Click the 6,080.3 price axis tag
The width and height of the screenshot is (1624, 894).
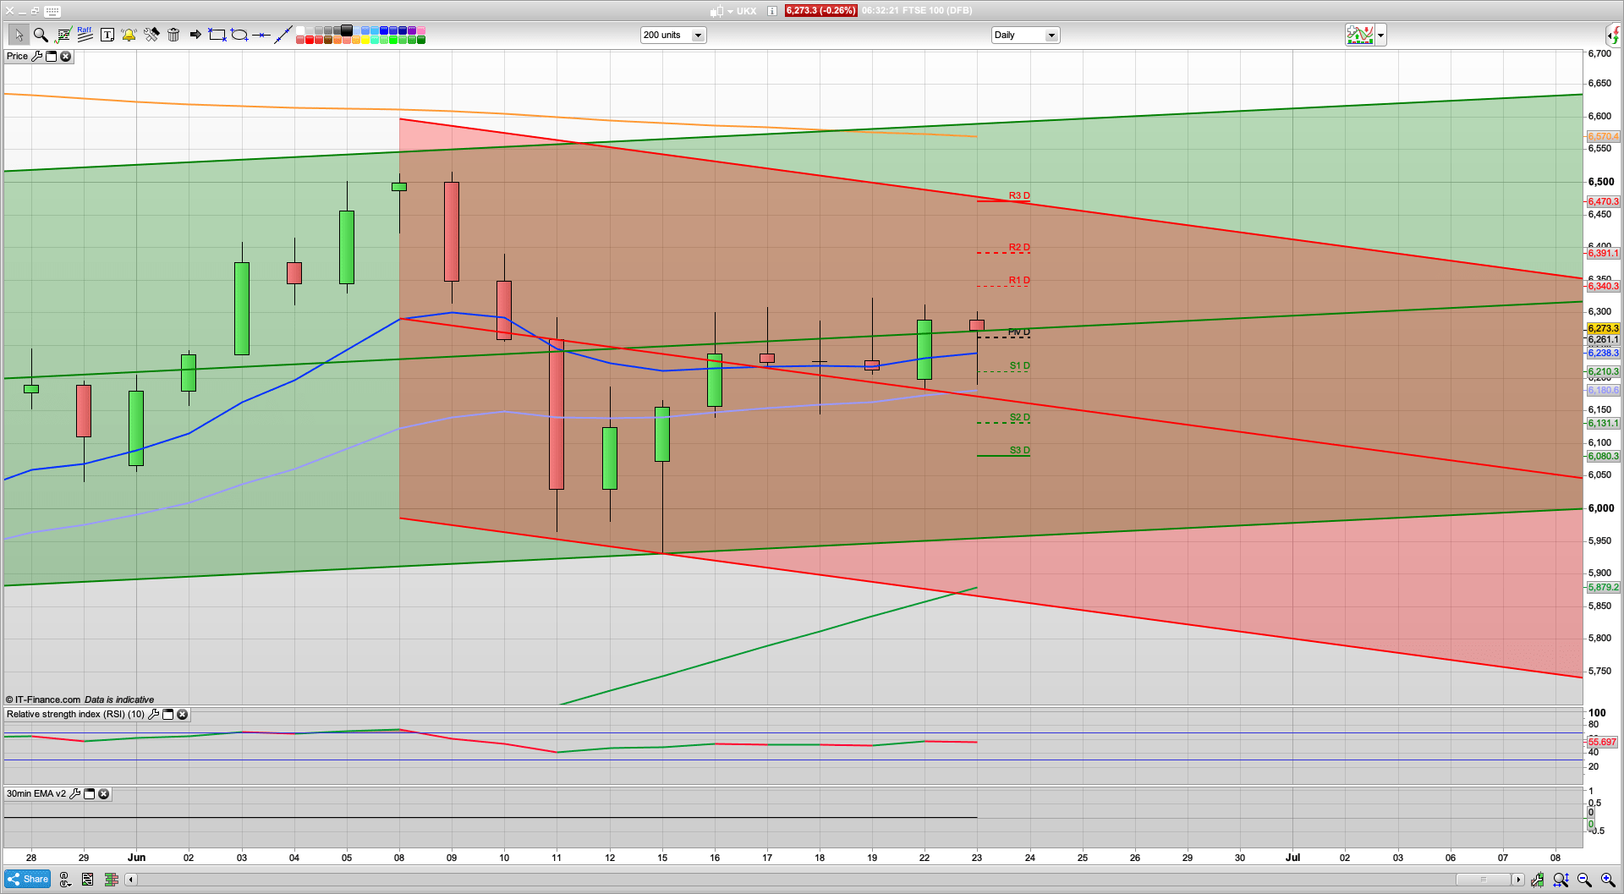coord(1603,456)
